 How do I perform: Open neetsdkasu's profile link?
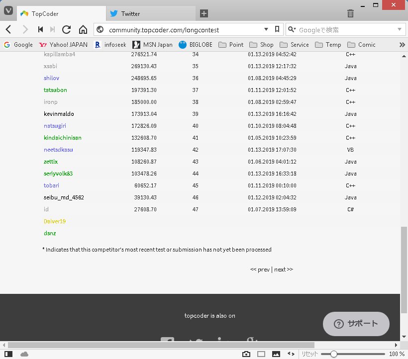(58, 150)
